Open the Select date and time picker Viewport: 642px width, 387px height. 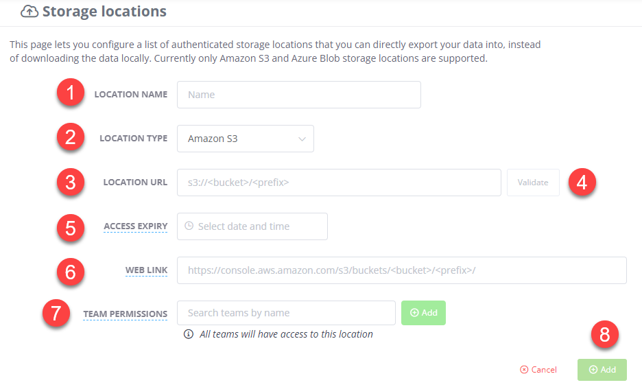click(x=252, y=226)
